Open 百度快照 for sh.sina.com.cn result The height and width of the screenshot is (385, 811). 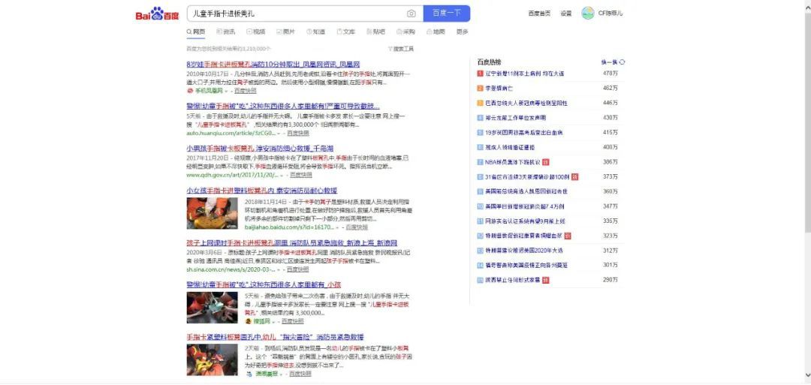tap(298, 269)
